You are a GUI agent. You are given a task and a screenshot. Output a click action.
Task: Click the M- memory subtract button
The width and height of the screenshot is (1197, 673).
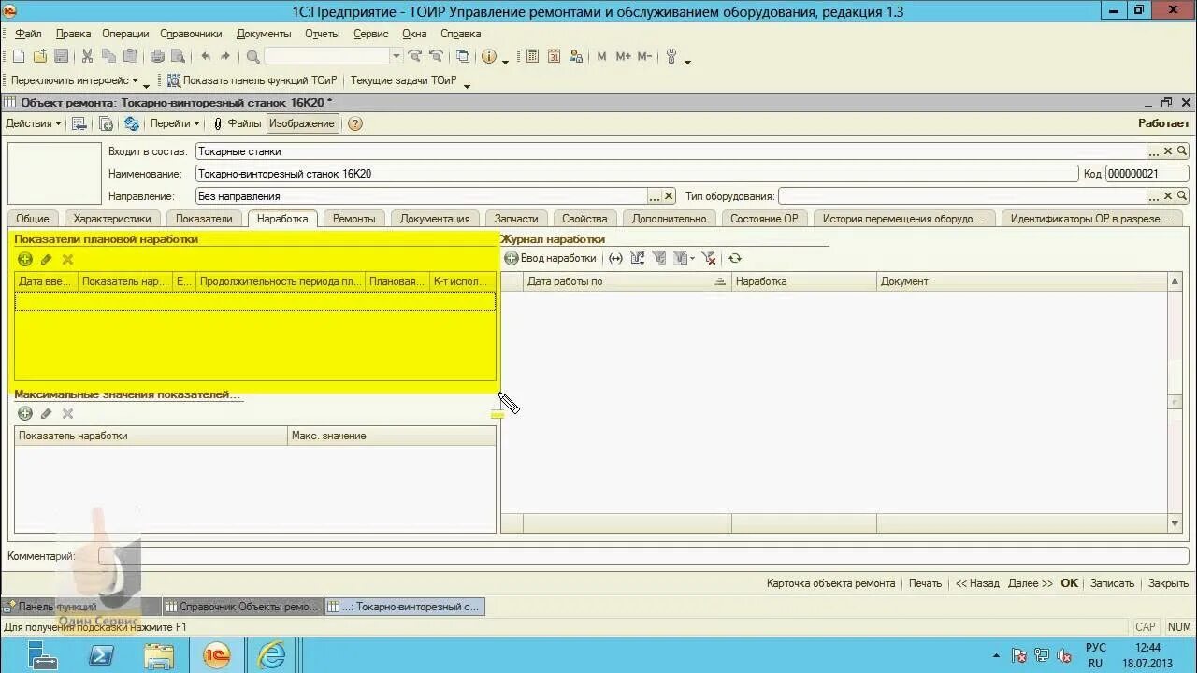pyautogui.click(x=644, y=57)
